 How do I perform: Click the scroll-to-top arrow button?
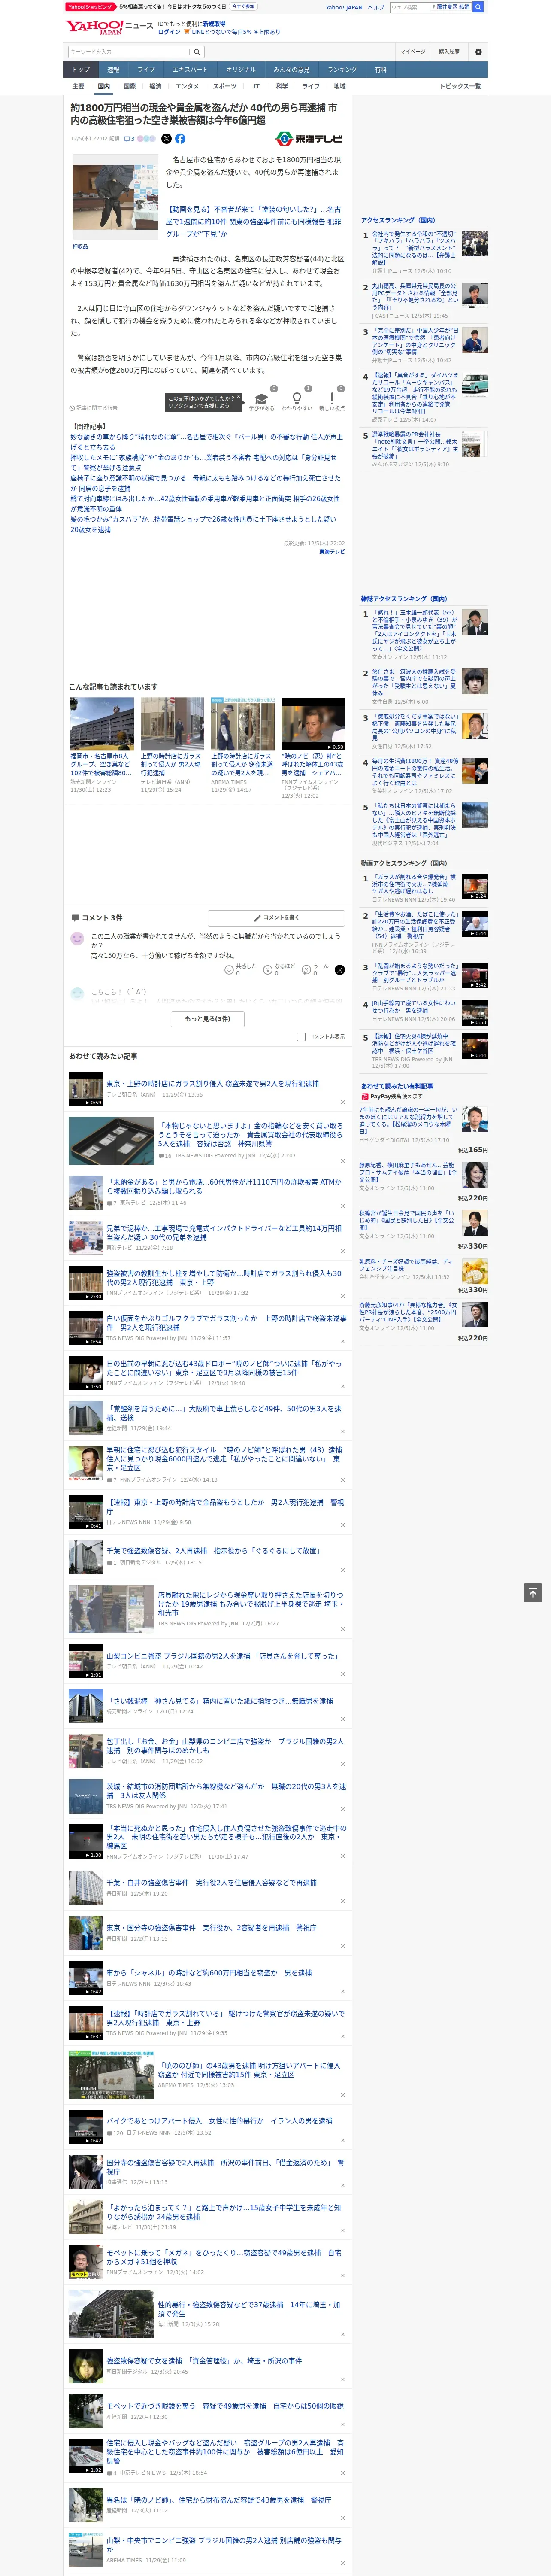[533, 1593]
